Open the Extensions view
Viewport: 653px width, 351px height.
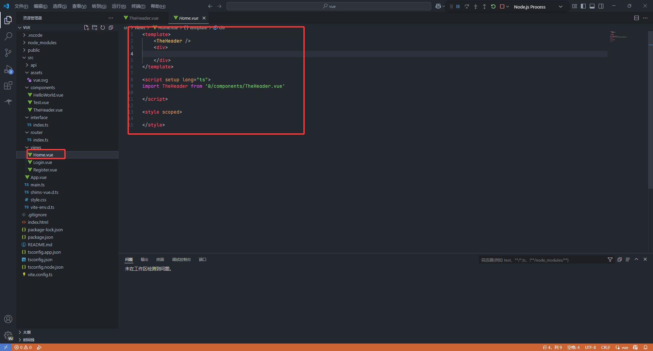(8, 86)
